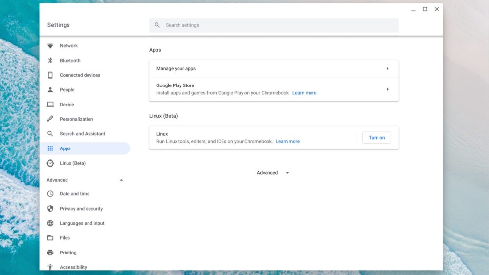Open Manage your apps arrow
This screenshot has height=275, width=489.
(387, 68)
